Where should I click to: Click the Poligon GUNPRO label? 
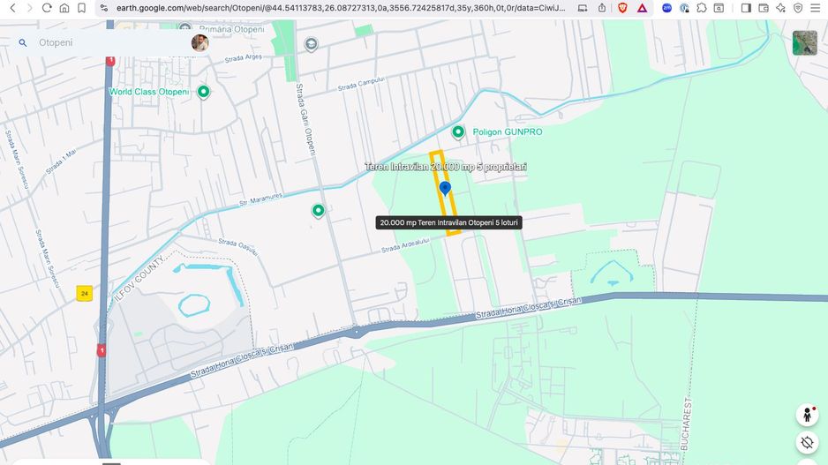pos(508,132)
